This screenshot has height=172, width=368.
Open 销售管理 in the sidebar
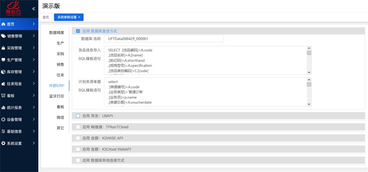pos(19,36)
